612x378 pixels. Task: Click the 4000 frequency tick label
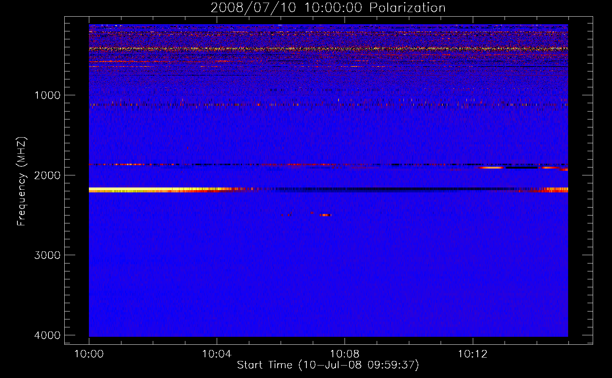47,335
